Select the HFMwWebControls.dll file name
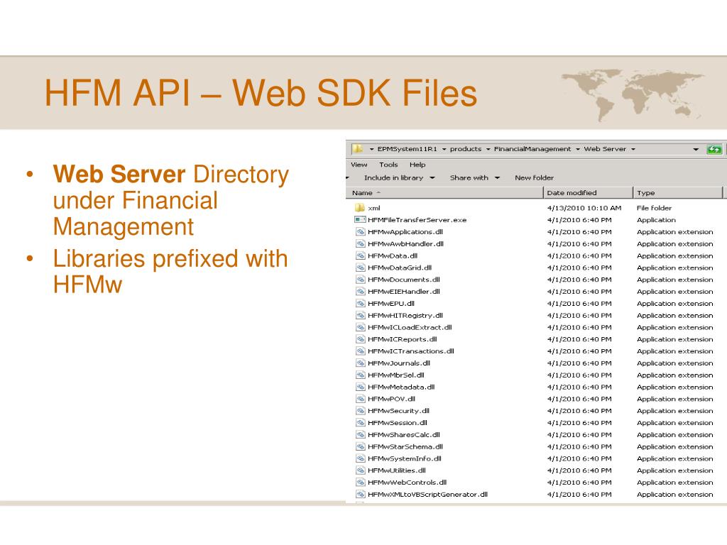This screenshot has height=545, width=727. pos(407,483)
